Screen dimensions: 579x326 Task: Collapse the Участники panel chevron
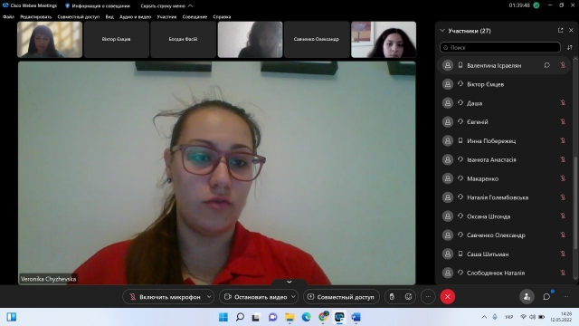442,31
